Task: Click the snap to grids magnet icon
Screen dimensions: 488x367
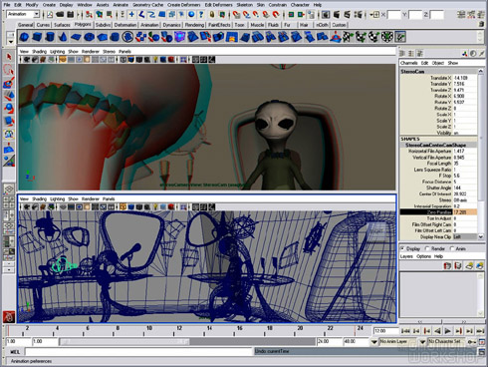Action: 236,14
